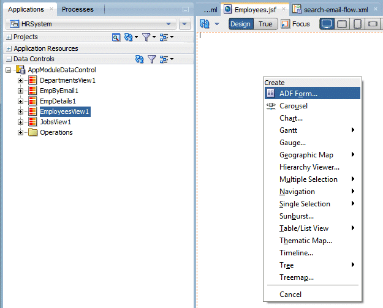Click the Operations folder icon
The height and width of the screenshot is (308, 383).
(32, 132)
